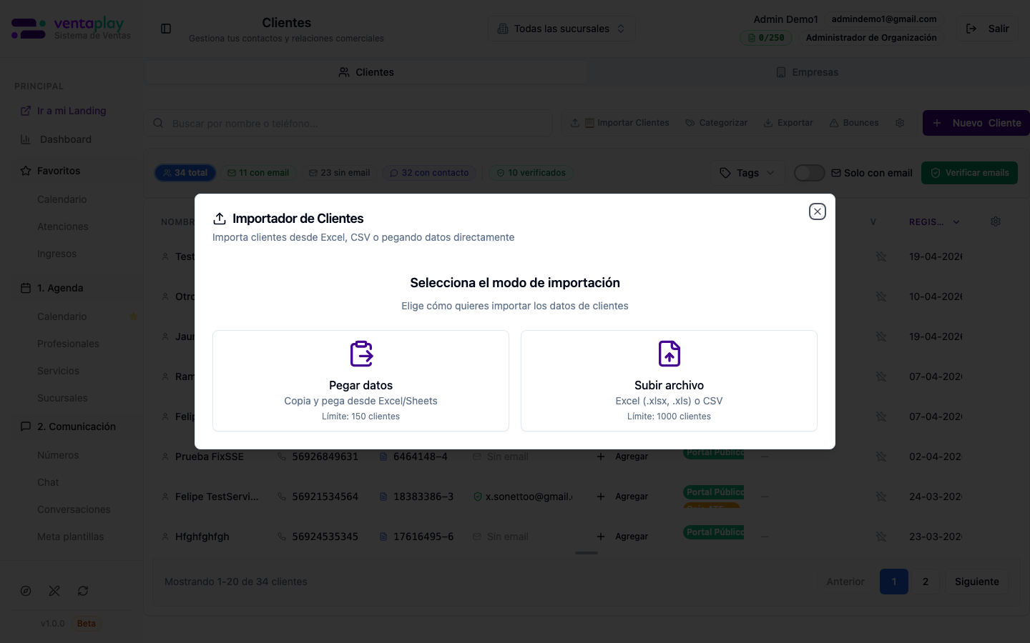The width and height of the screenshot is (1030, 643).
Task: Click Agregar in the Prueba FixSSE row
Action: (622, 457)
